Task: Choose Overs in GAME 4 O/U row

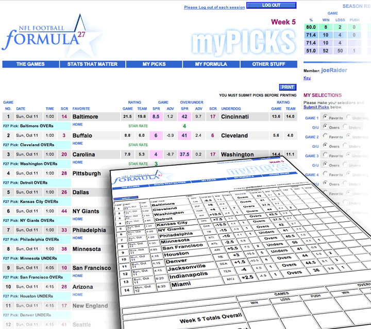Action: pos(325,183)
